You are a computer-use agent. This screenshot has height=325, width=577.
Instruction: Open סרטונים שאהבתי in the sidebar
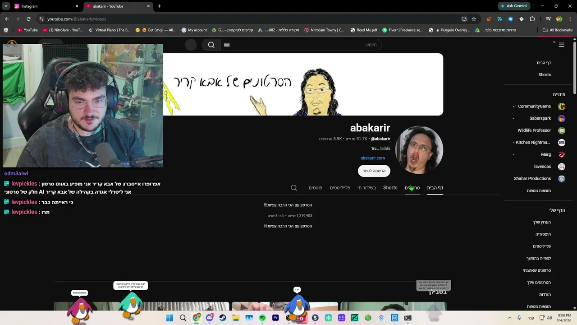point(537,270)
